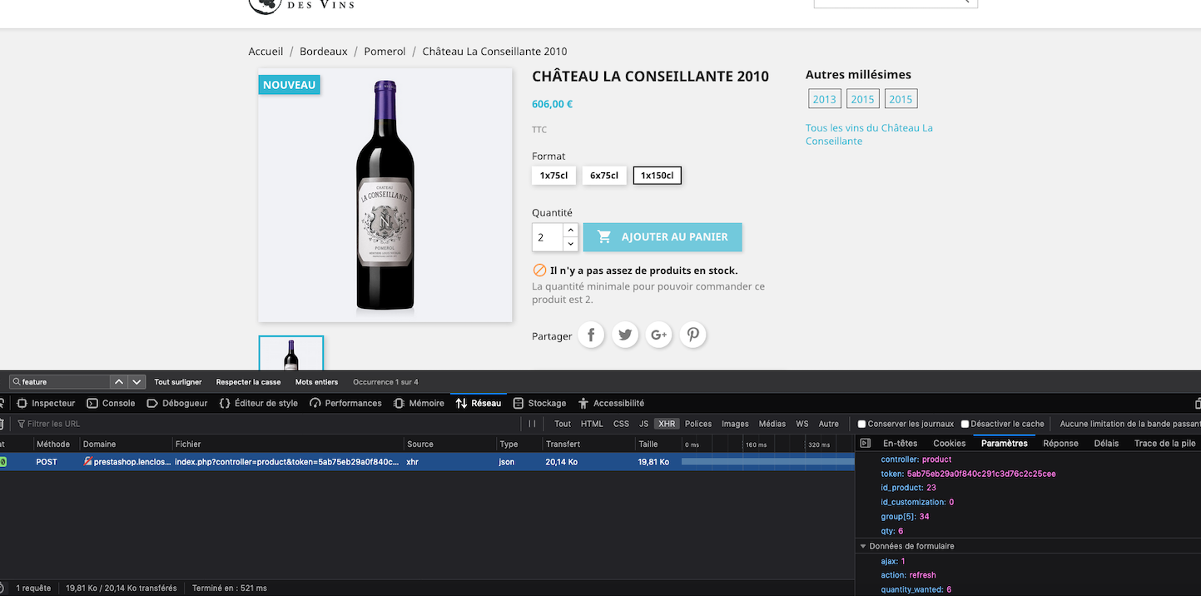This screenshot has height=596, width=1201.
Task: Open bandwidth throttling dropdown
Action: (1130, 424)
